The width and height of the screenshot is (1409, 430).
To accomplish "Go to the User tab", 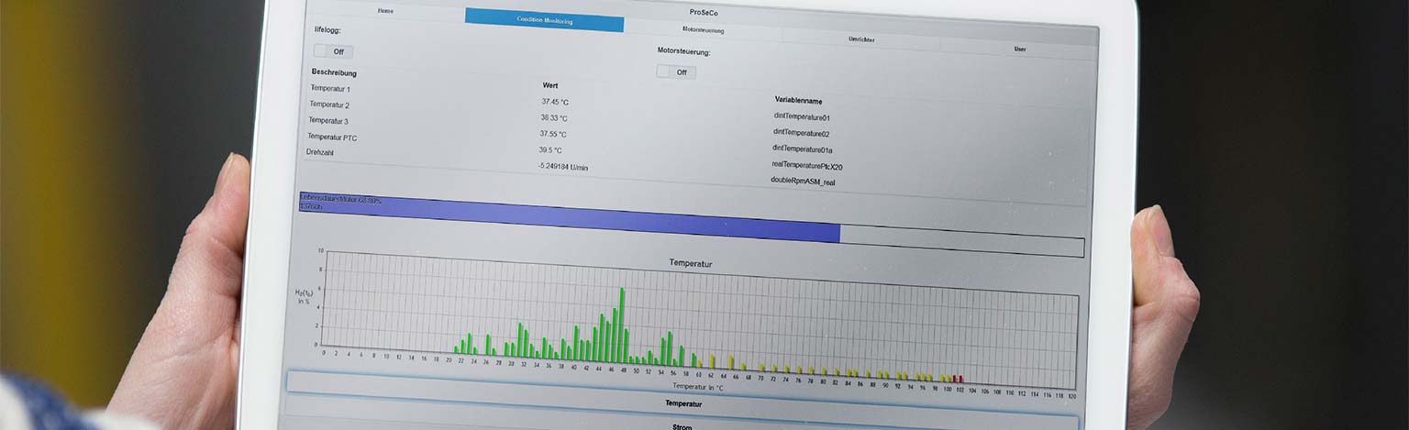I will pyautogui.click(x=1019, y=49).
